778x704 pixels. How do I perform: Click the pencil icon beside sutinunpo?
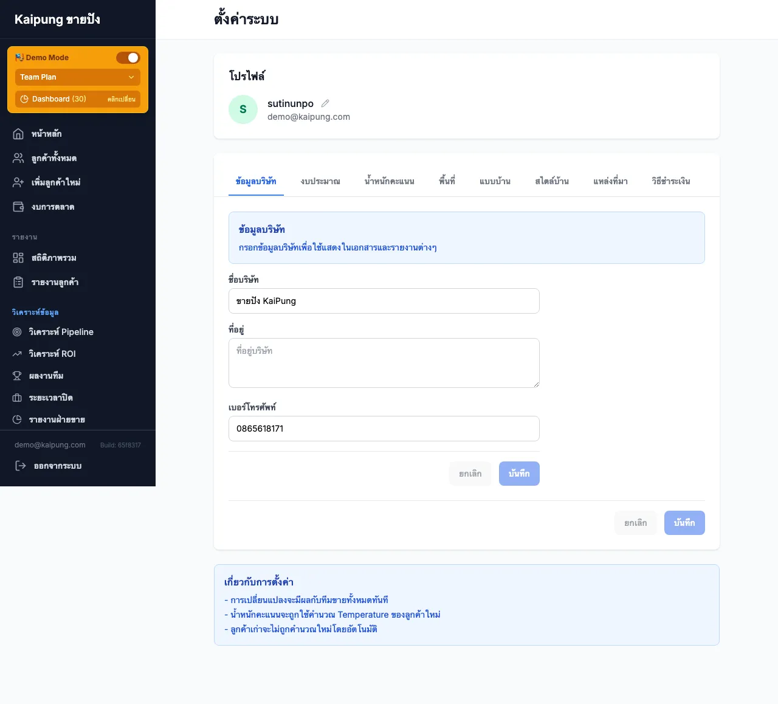point(325,103)
